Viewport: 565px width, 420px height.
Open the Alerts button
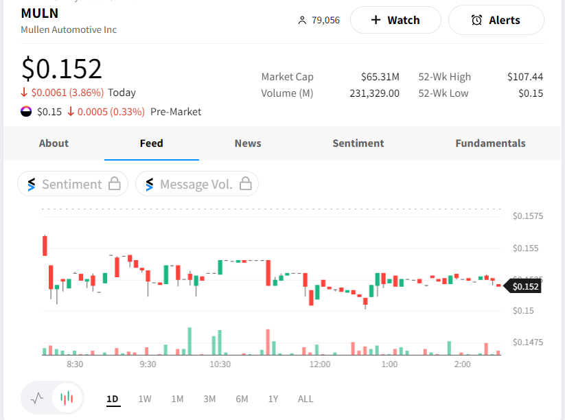tap(496, 20)
